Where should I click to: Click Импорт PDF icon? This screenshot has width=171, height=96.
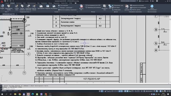pyautogui.click(x=81, y=6)
